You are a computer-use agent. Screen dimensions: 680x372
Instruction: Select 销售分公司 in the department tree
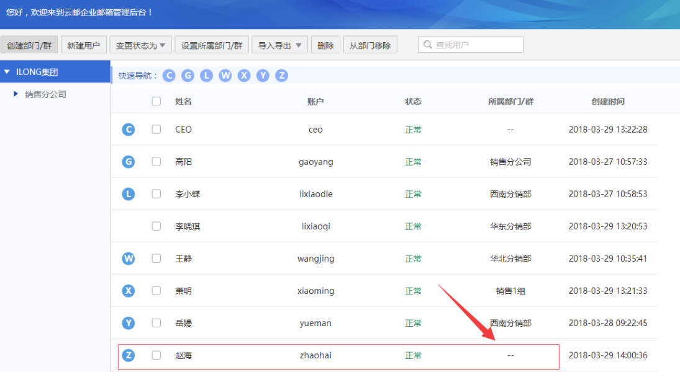pos(45,94)
